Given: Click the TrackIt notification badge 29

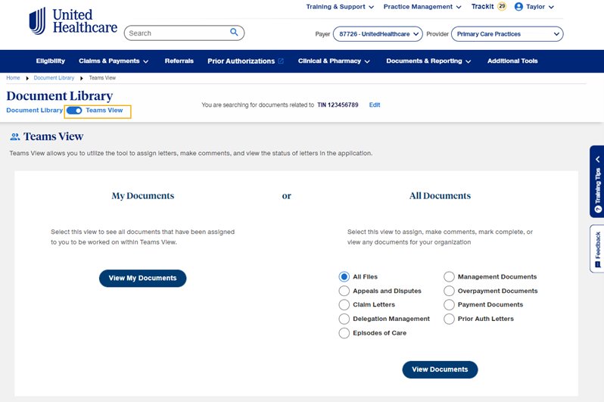Looking at the screenshot, I should [502, 6].
